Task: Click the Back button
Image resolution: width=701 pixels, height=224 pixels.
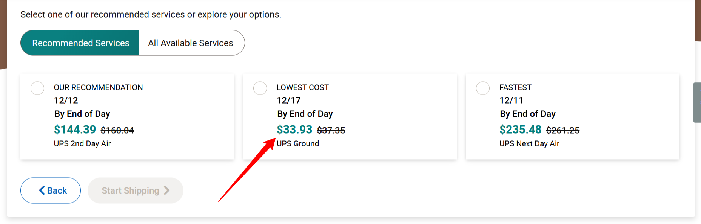Action: (51, 190)
